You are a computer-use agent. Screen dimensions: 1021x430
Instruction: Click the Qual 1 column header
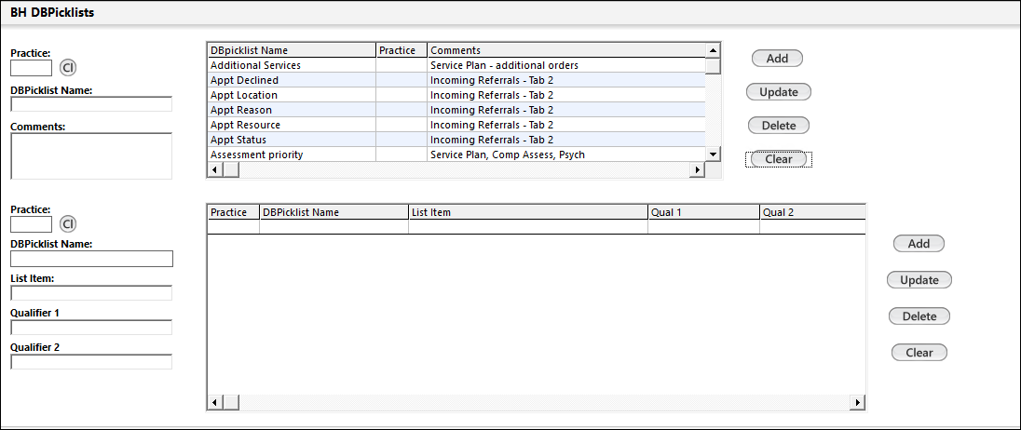(x=702, y=212)
